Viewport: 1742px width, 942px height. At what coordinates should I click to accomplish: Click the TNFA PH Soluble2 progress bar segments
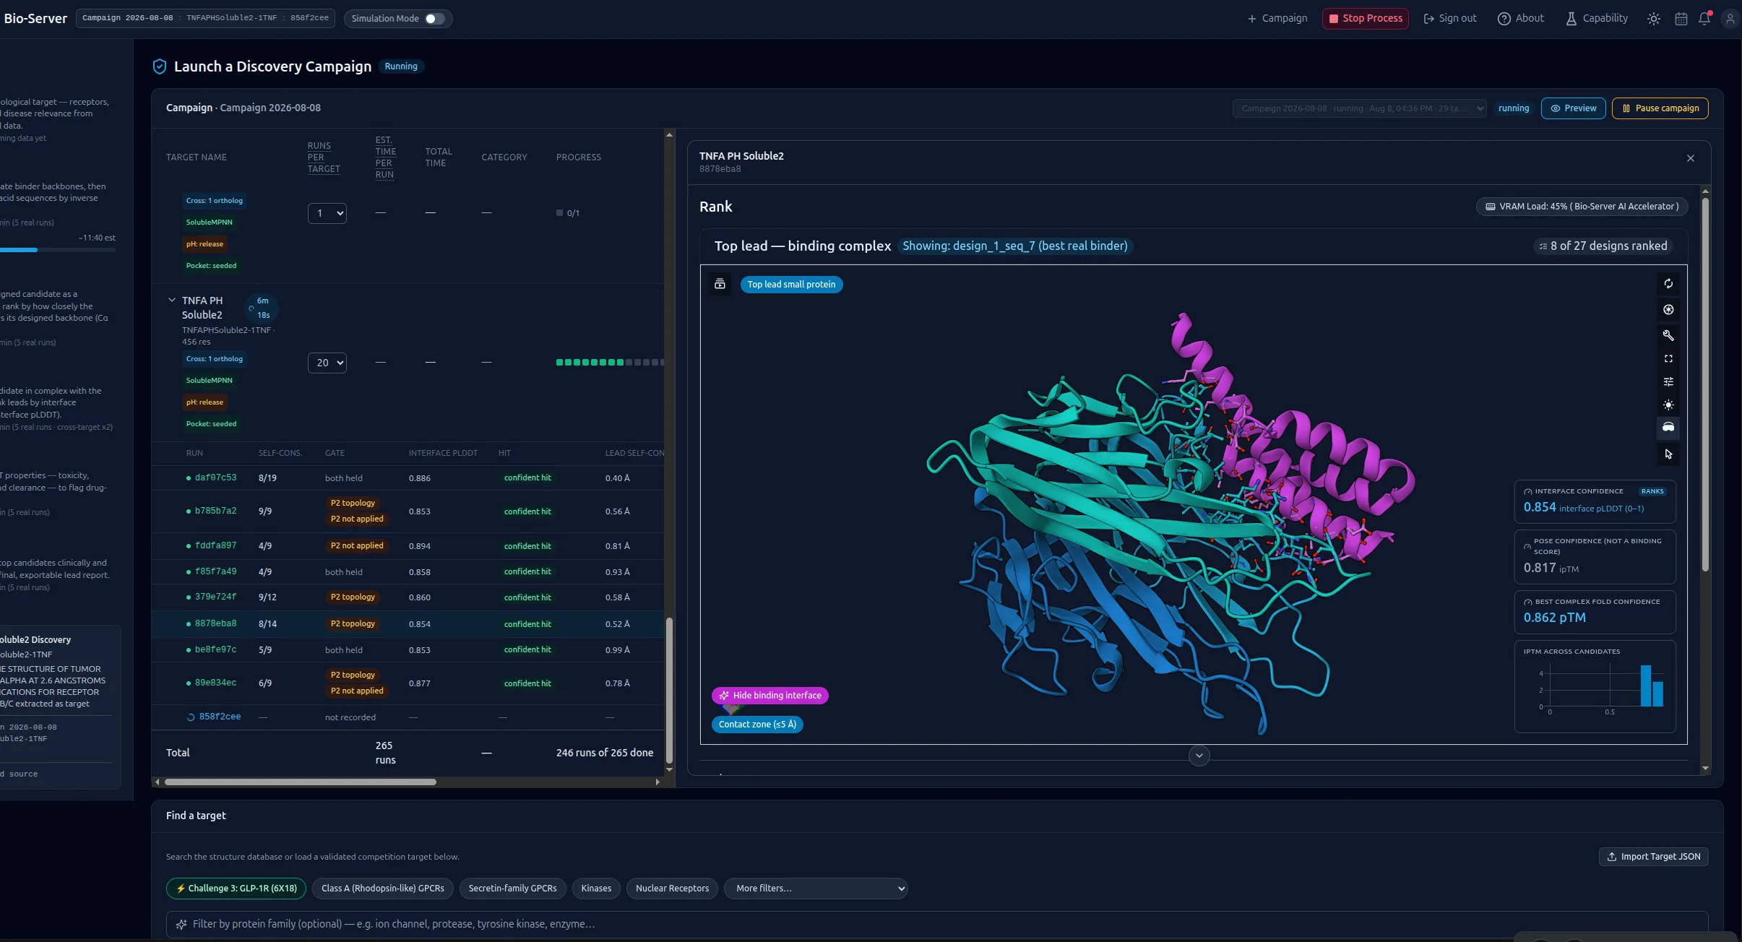(x=610, y=363)
